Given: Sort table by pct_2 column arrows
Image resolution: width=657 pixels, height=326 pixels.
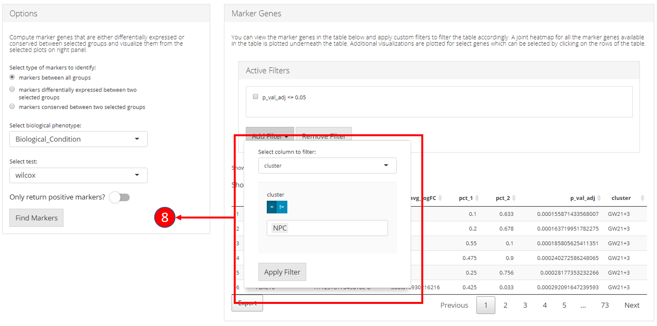Looking at the screenshot, I should pos(514,198).
